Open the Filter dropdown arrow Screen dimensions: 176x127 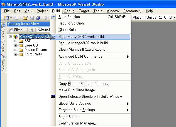[25, 30]
